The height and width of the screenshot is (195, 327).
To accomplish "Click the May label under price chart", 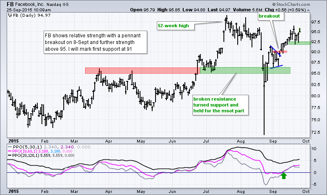I will pos(141,141).
